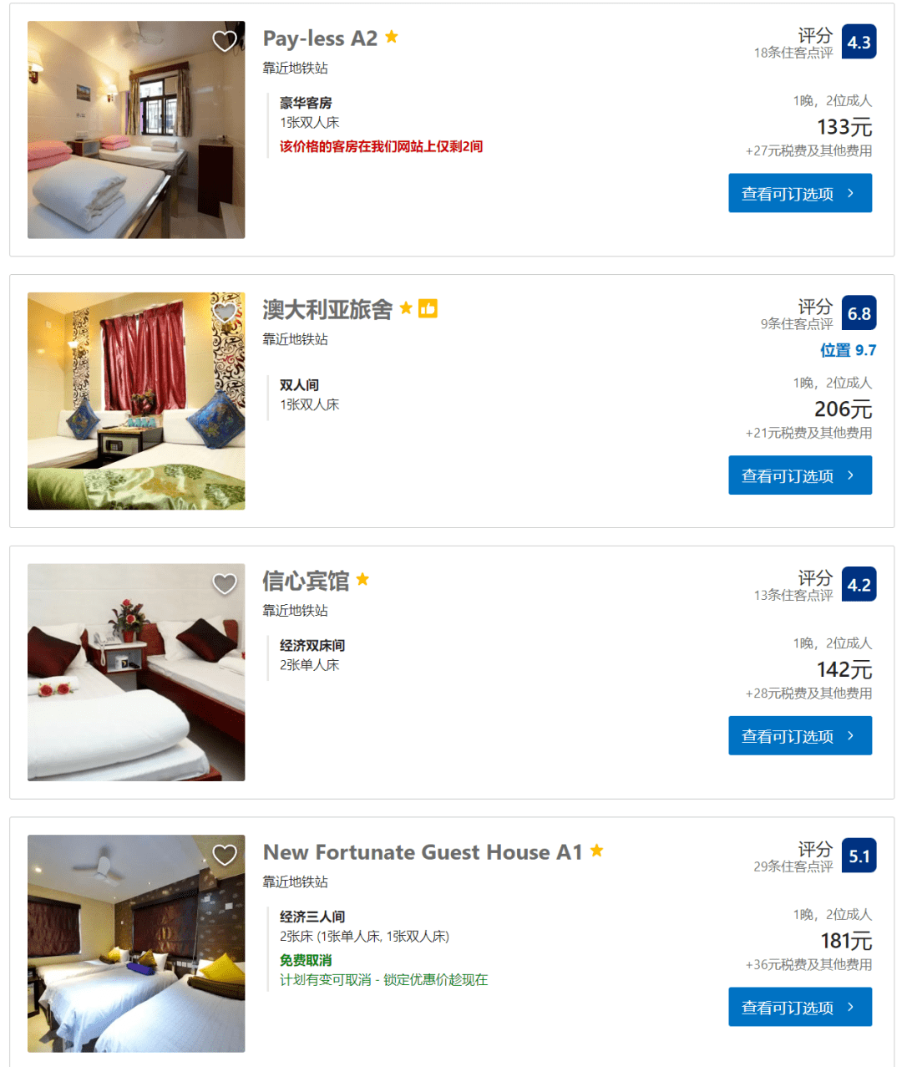Screen dimensions: 902x1067
Task: Click 查看可订选项 for New Fortunate Guest House
Action: 800,1007
